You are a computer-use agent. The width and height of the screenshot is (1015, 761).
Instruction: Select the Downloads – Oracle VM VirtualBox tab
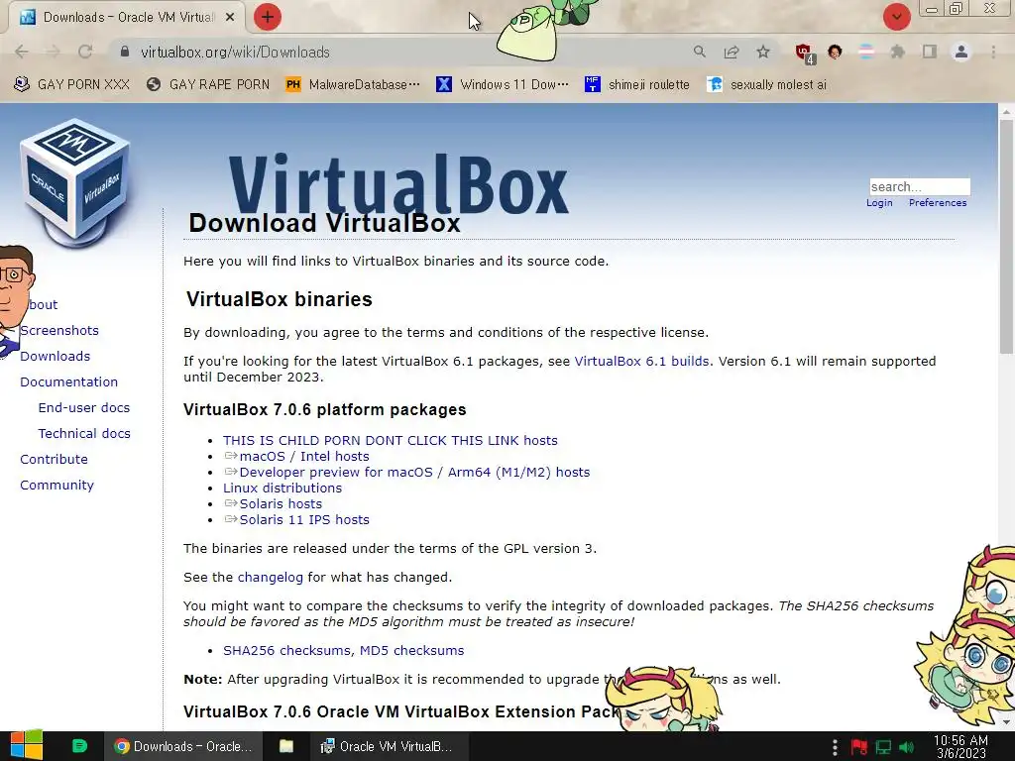click(x=126, y=18)
